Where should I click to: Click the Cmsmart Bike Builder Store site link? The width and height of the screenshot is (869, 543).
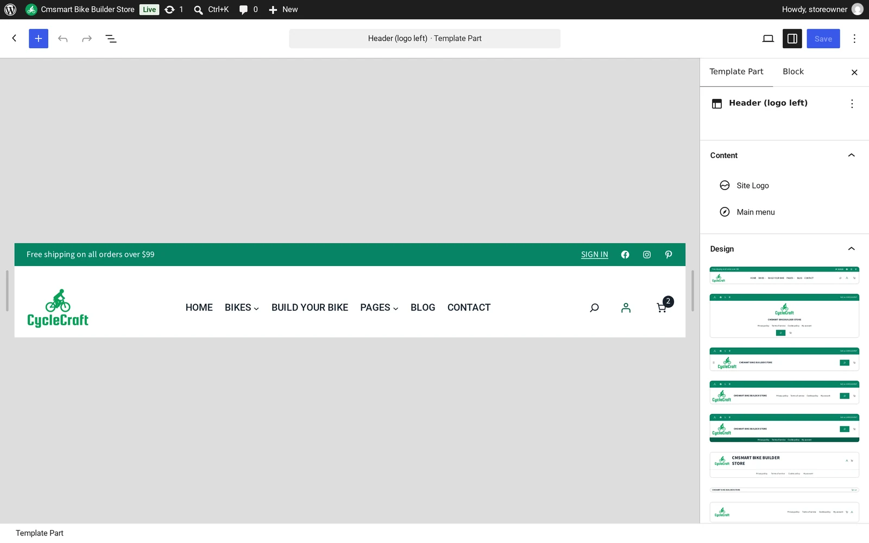click(80, 9)
